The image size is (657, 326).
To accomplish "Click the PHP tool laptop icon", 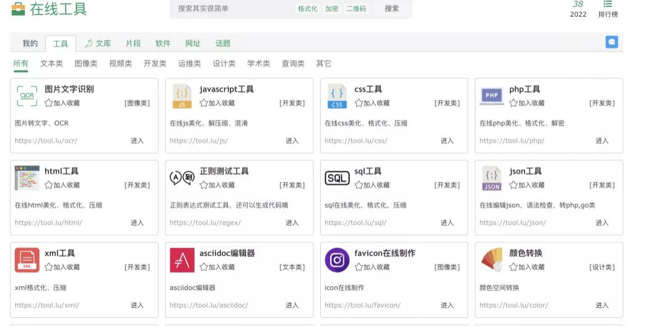I will click(492, 97).
